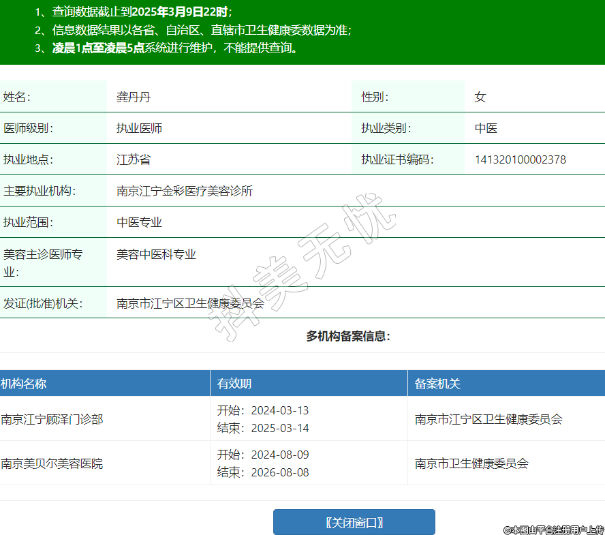605x535 pixels.
Task: Click the 关闭窗口 button
Action: [354, 523]
